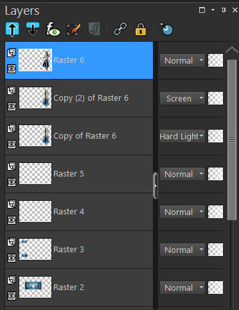The width and height of the screenshot is (239, 310).
Task: Open the Screen blend mode dropdown
Action: pyautogui.click(x=182, y=98)
